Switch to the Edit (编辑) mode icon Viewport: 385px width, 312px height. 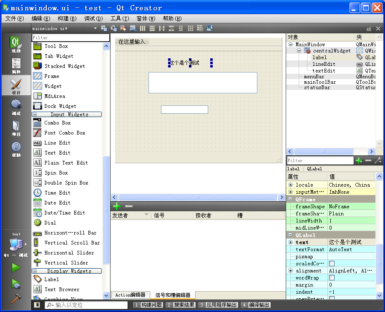click(x=16, y=65)
